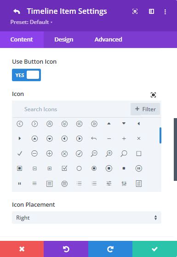Select the vertical sliders icon
177x257 pixels.
click(x=124, y=184)
